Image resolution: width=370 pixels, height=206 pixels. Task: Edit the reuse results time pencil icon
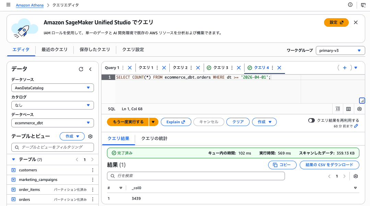coord(356,126)
